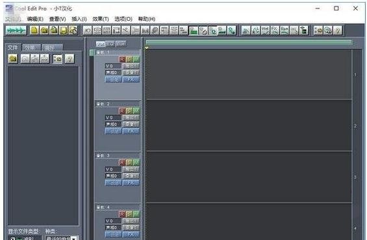Open a file with files panel yellow folder icon
Screen dimensions: 367x240
pos(13,58)
